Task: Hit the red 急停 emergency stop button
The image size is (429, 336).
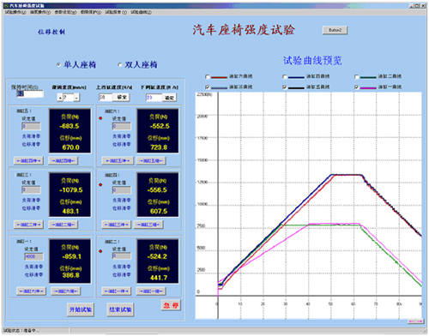Action: [x=171, y=305]
